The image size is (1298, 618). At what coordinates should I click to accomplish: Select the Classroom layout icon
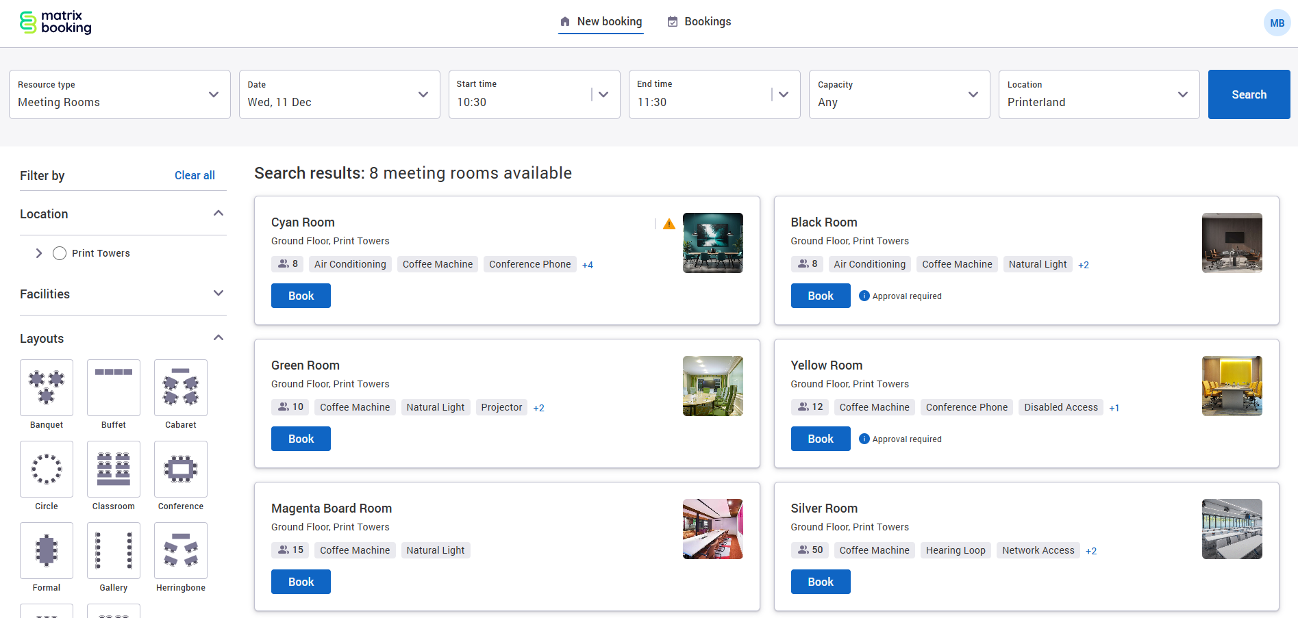(x=114, y=469)
